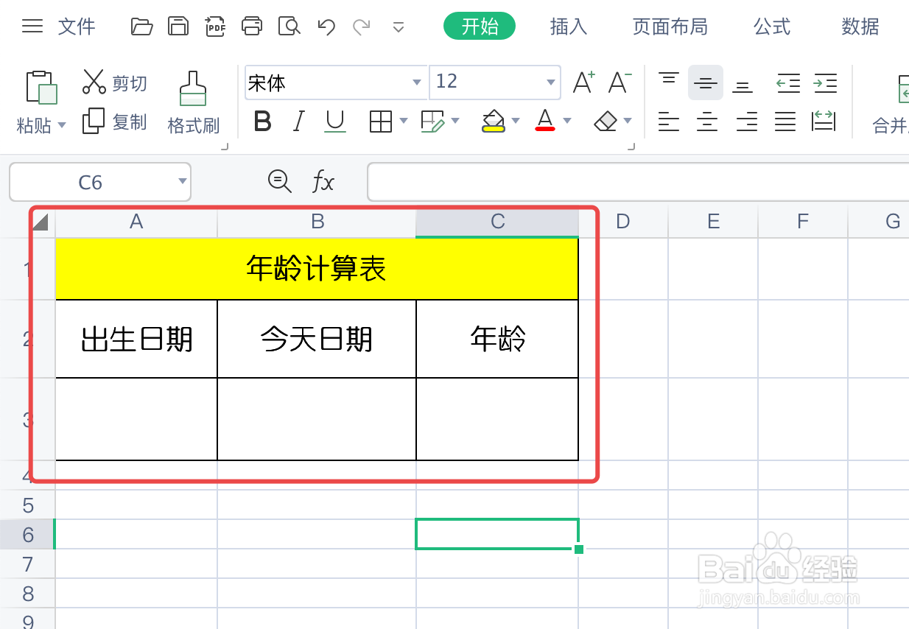
Task: Export the document as PDF
Action: coord(215,26)
